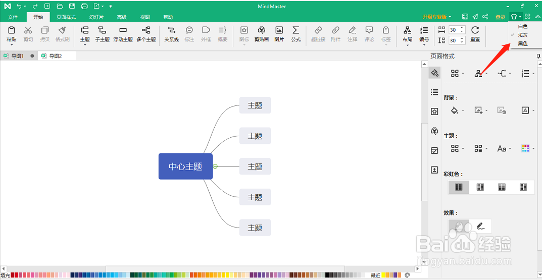The height and width of the screenshot is (280, 542).
Task: Select first rainbow color mode under 彩虹色
Action: [x=459, y=187]
